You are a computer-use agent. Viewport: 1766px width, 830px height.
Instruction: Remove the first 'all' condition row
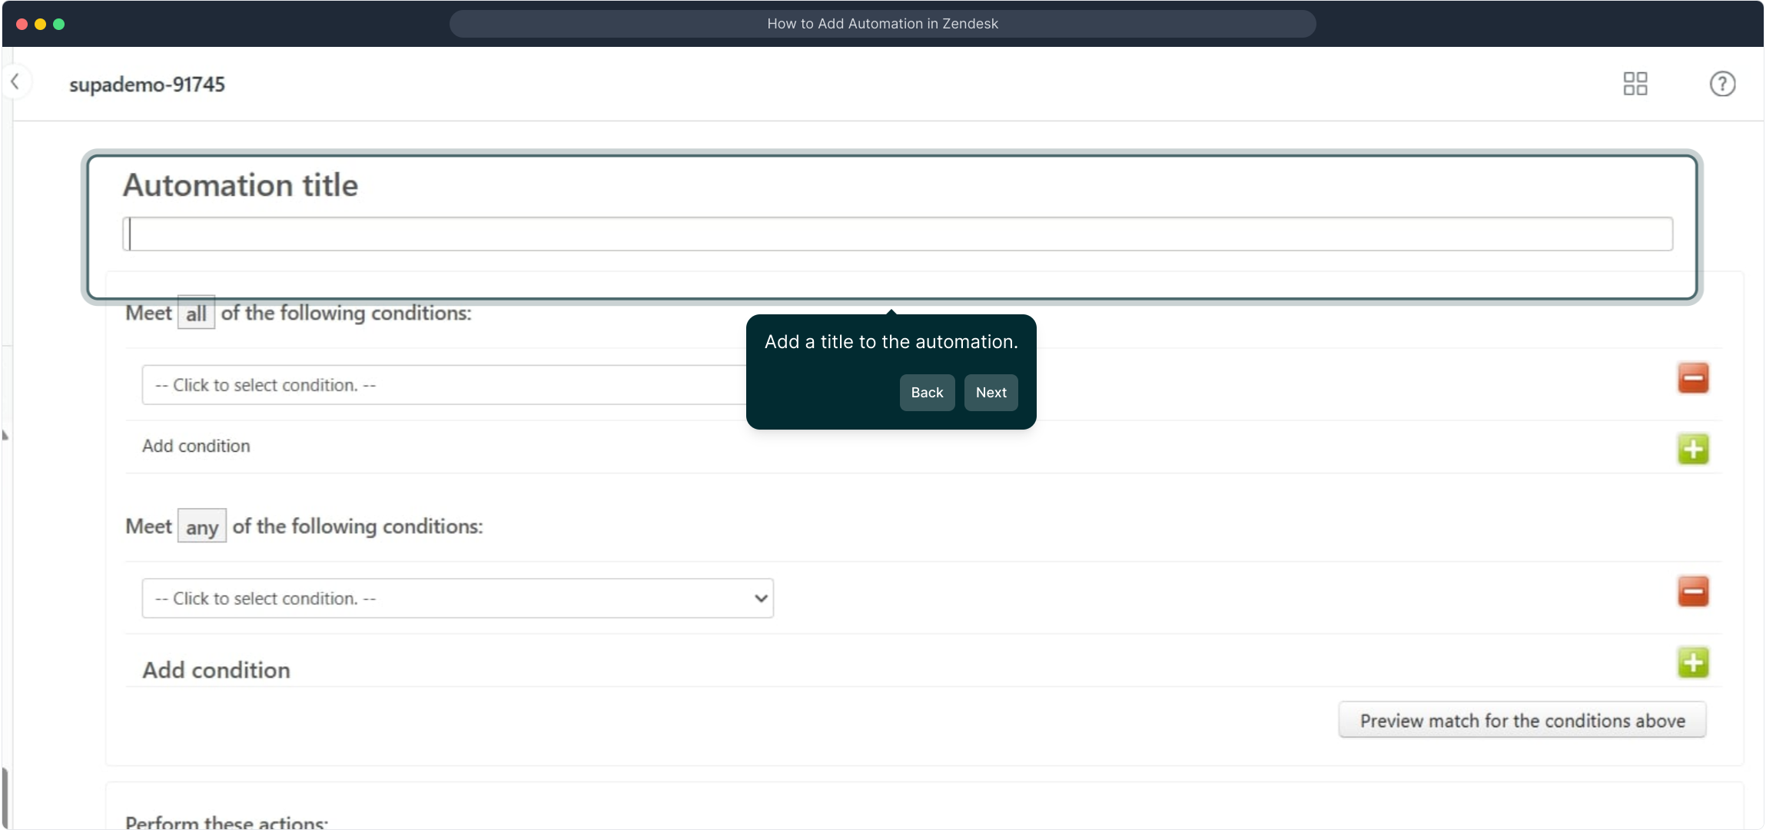click(1692, 378)
